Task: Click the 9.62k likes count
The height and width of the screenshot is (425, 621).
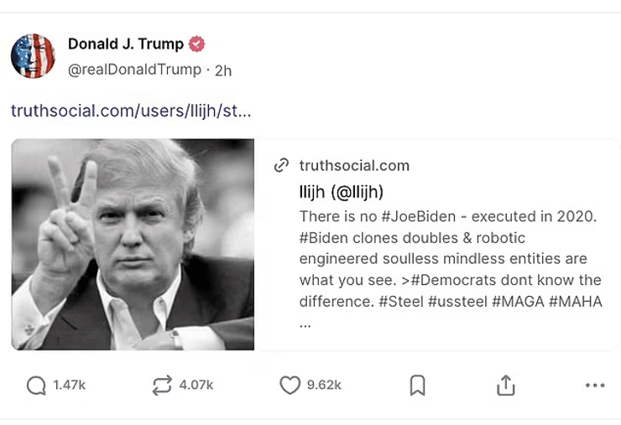Action: point(324,385)
